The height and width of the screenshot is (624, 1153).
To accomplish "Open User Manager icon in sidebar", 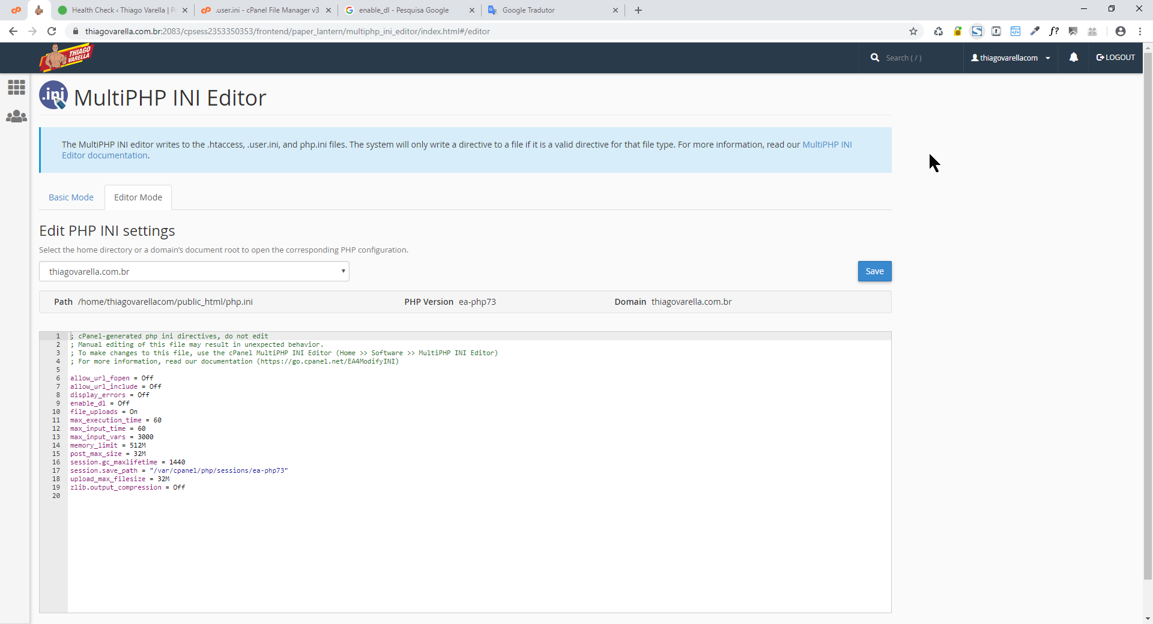I will (x=16, y=116).
